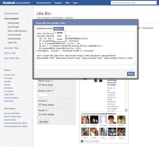Click the Facebook Developers logo
Image resolution: width=159 pixels, height=147 pixels.
click(16, 3)
